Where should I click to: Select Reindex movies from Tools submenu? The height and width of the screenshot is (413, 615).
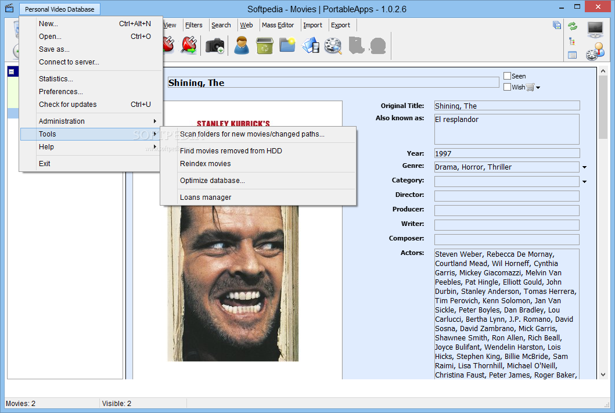(258, 164)
